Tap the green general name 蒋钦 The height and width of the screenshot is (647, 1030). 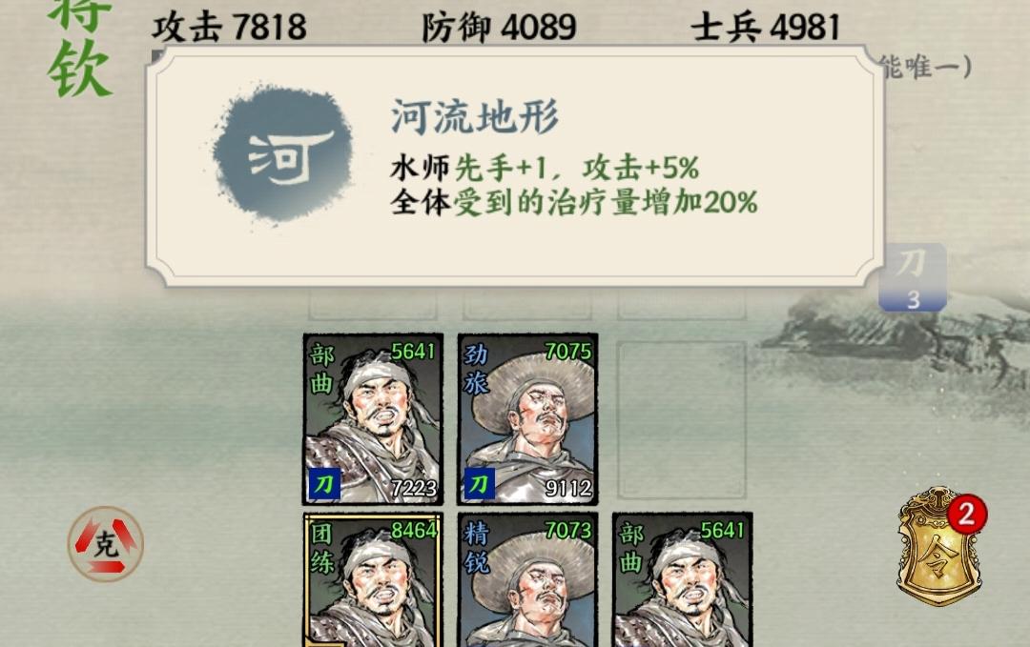(x=79, y=46)
